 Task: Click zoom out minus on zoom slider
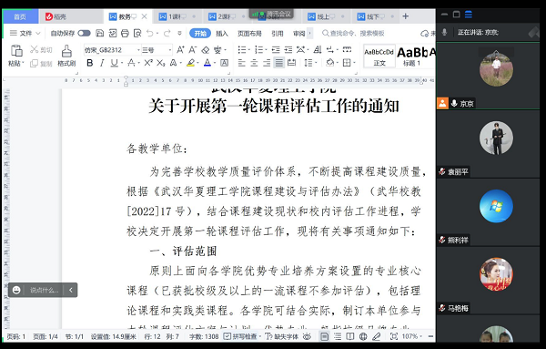click(430, 336)
